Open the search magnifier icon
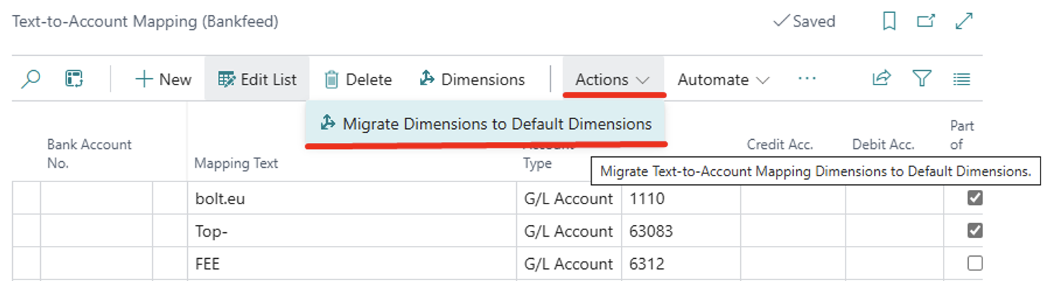 [30, 79]
